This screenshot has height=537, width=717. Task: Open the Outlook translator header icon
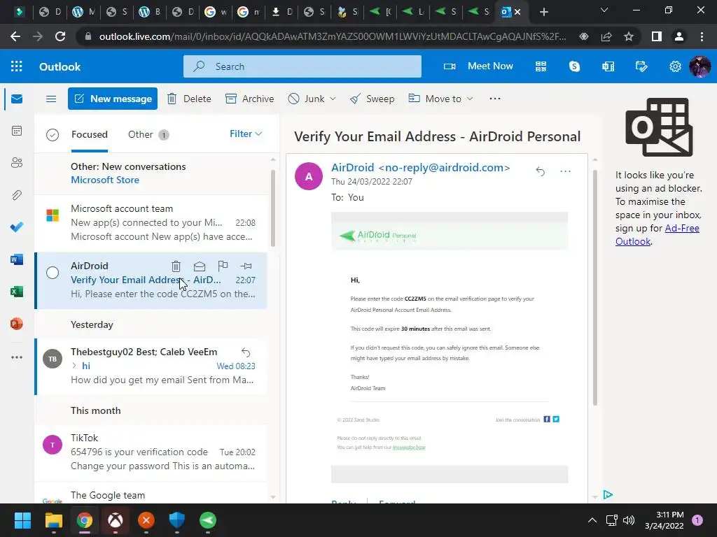[x=608, y=66]
